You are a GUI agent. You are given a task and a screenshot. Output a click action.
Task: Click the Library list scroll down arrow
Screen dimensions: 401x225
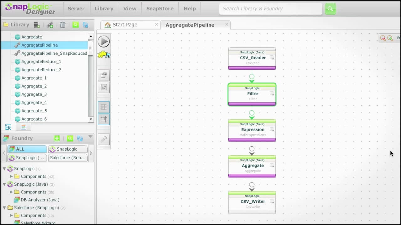tap(91, 119)
